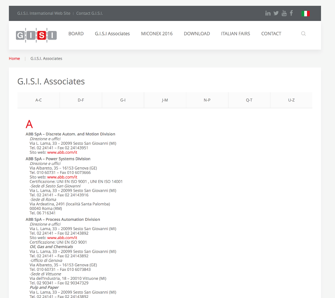Open the G.I.S.I. International Web Site link
Screen dimensions: 335x298
[x=44, y=13]
